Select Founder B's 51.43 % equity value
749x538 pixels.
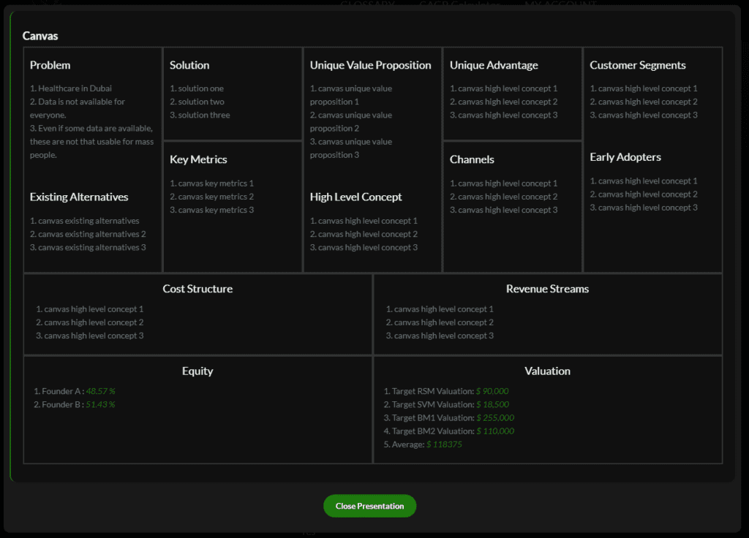pos(100,405)
